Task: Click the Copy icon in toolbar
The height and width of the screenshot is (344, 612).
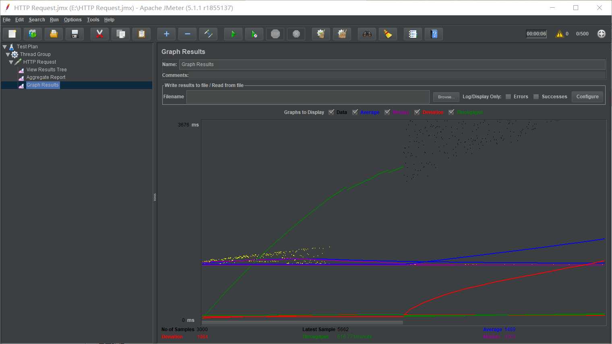Action: tap(121, 34)
